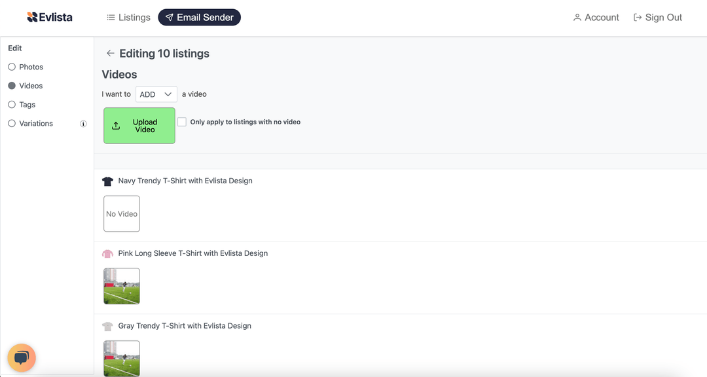Click the pink garment icon for Pink Long Sleeve listing
The height and width of the screenshot is (377, 707).
[107, 253]
